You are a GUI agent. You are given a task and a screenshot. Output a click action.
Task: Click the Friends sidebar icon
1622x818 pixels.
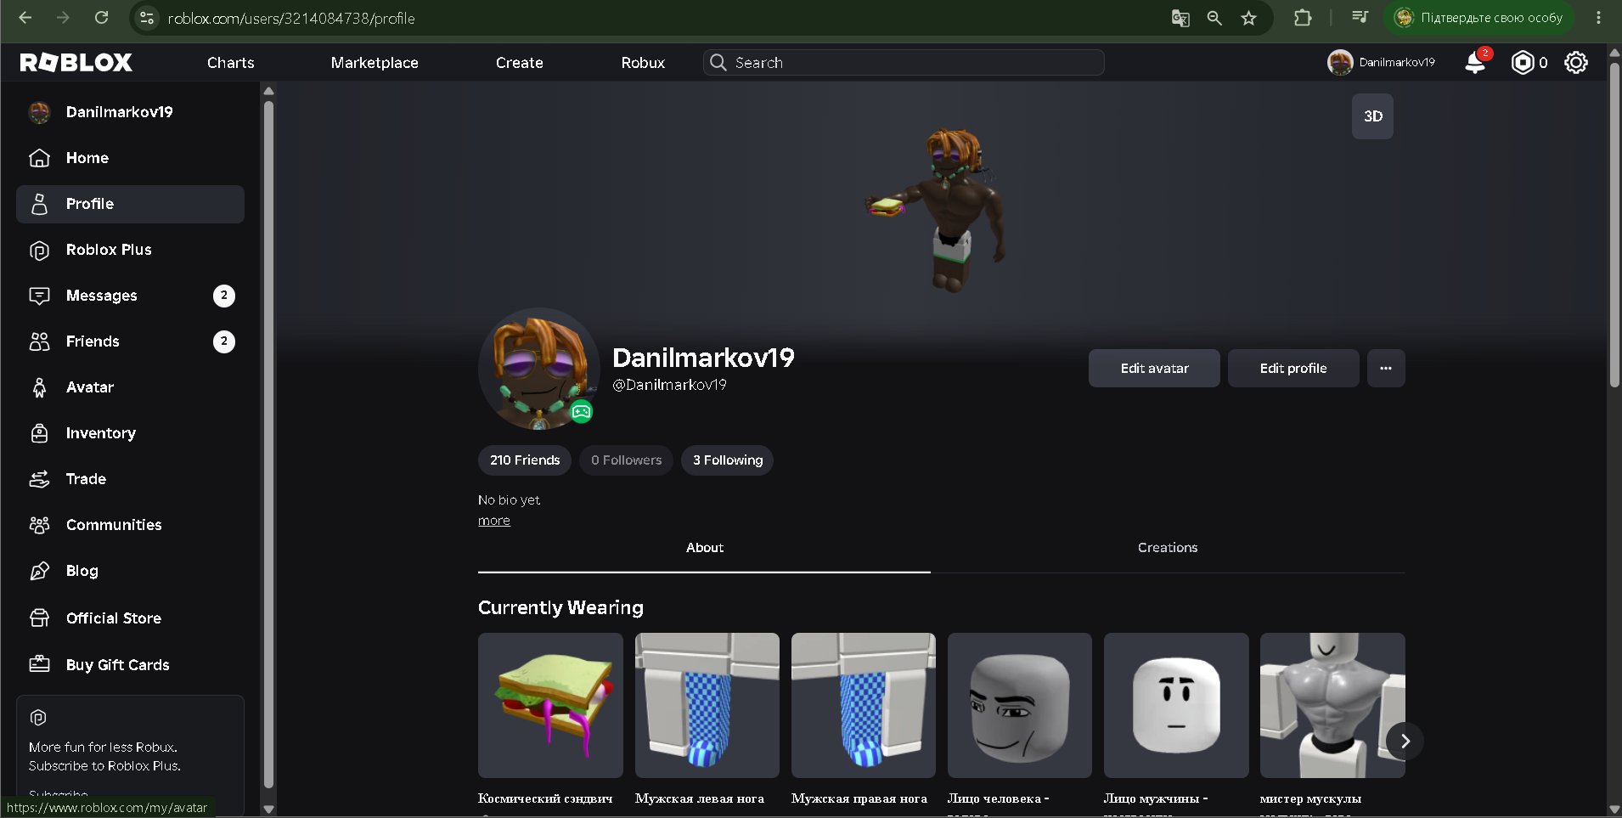[39, 341]
